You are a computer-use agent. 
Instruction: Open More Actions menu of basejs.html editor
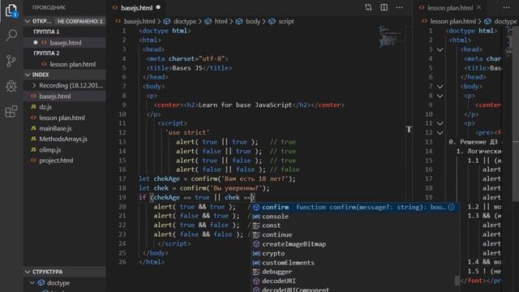(400, 7)
